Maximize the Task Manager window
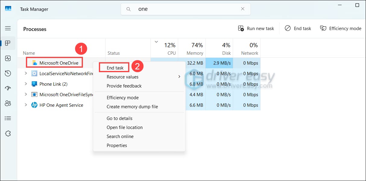 pyautogui.click(x=357, y=5)
